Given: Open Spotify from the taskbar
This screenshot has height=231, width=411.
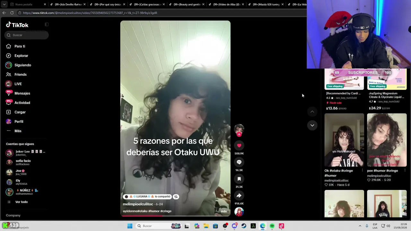Looking at the screenshot, I should click(272, 226).
